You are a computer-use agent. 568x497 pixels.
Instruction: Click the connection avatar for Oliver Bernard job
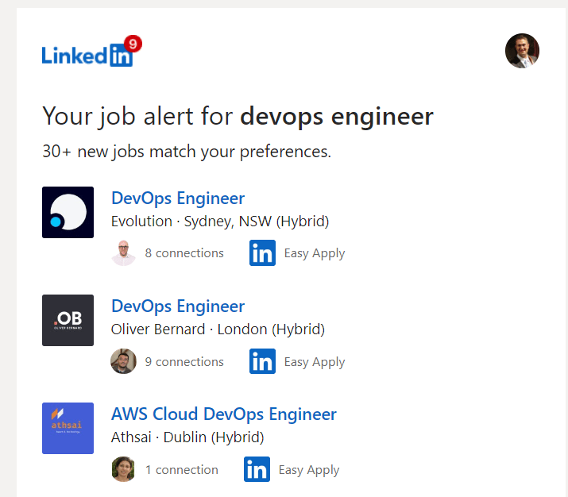pos(123,361)
